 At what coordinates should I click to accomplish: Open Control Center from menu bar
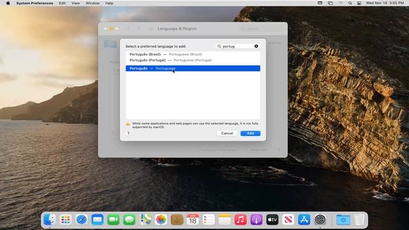coord(359,3)
